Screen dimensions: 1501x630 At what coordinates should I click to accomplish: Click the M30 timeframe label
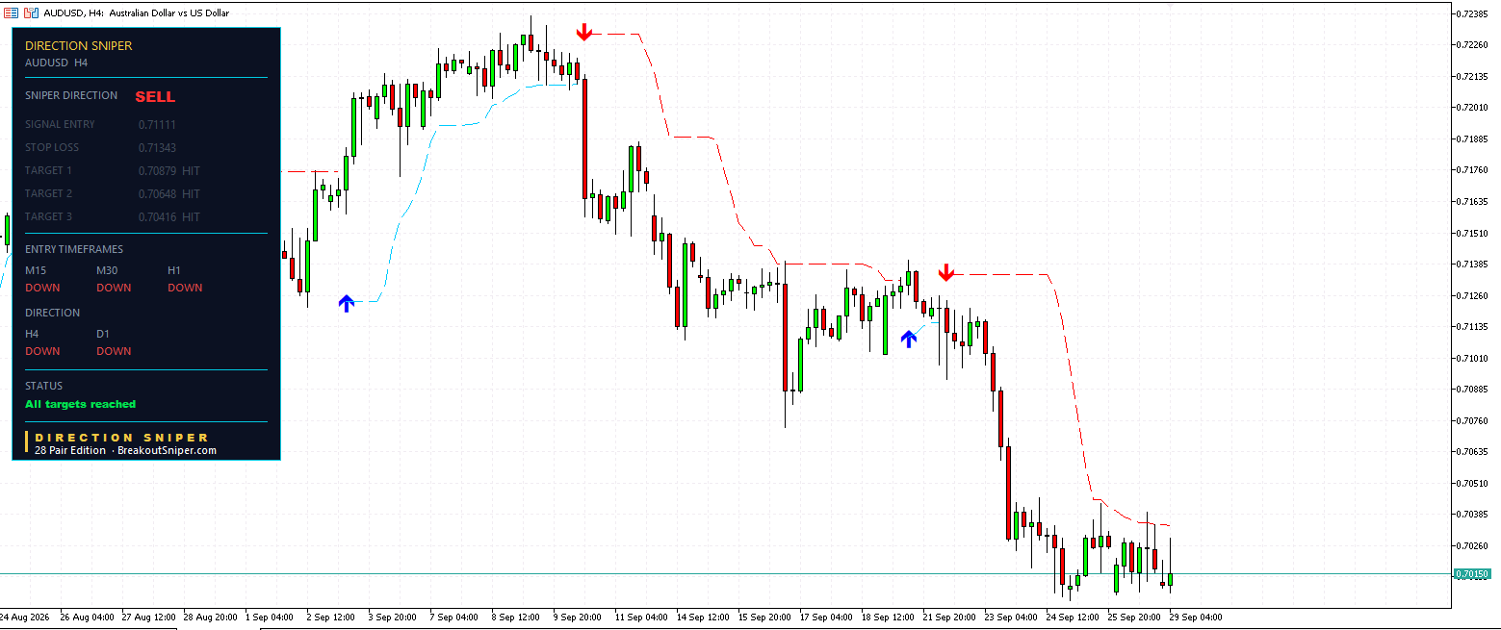[107, 270]
